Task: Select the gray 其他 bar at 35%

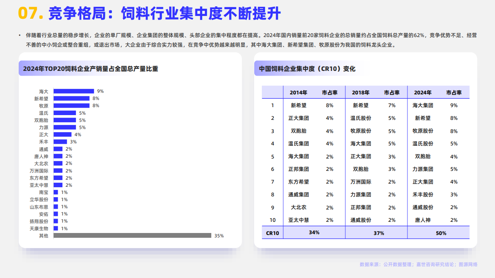Action: click(132, 235)
